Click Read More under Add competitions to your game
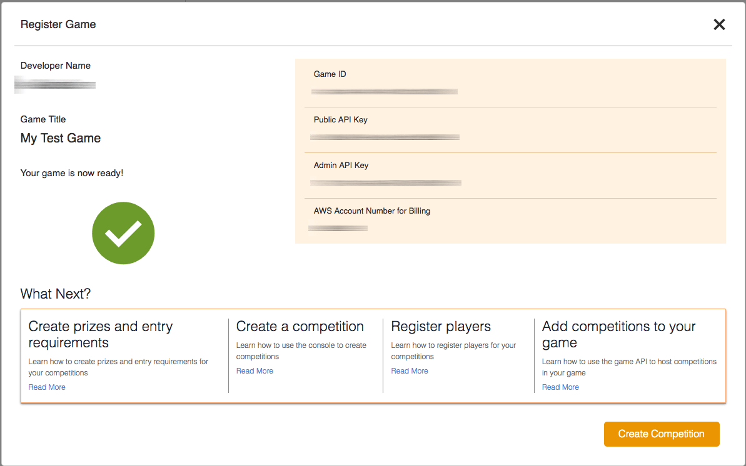Screen dimensions: 746x466 point(560,387)
